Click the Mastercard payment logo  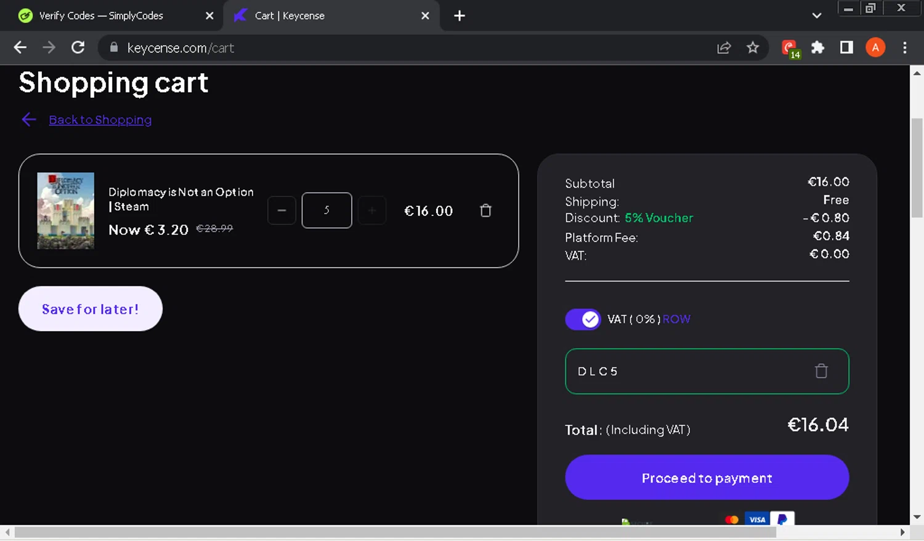click(x=732, y=519)
